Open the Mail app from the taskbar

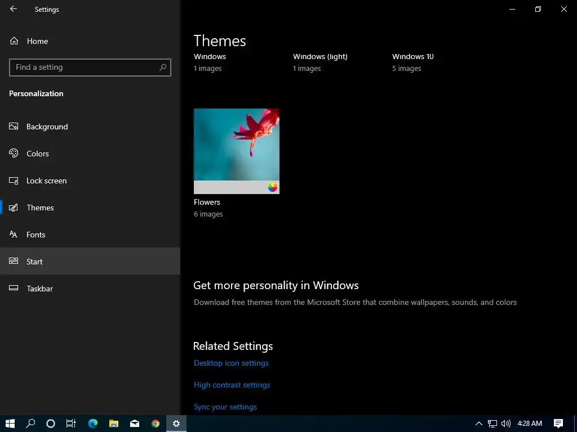point(135,424)
